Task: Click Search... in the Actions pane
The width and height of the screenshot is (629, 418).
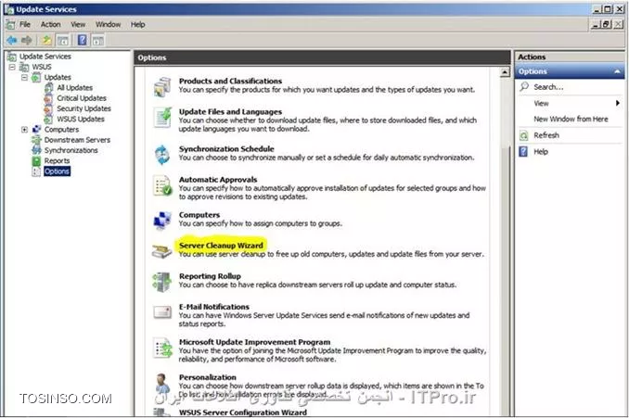Action: [548, 87]
